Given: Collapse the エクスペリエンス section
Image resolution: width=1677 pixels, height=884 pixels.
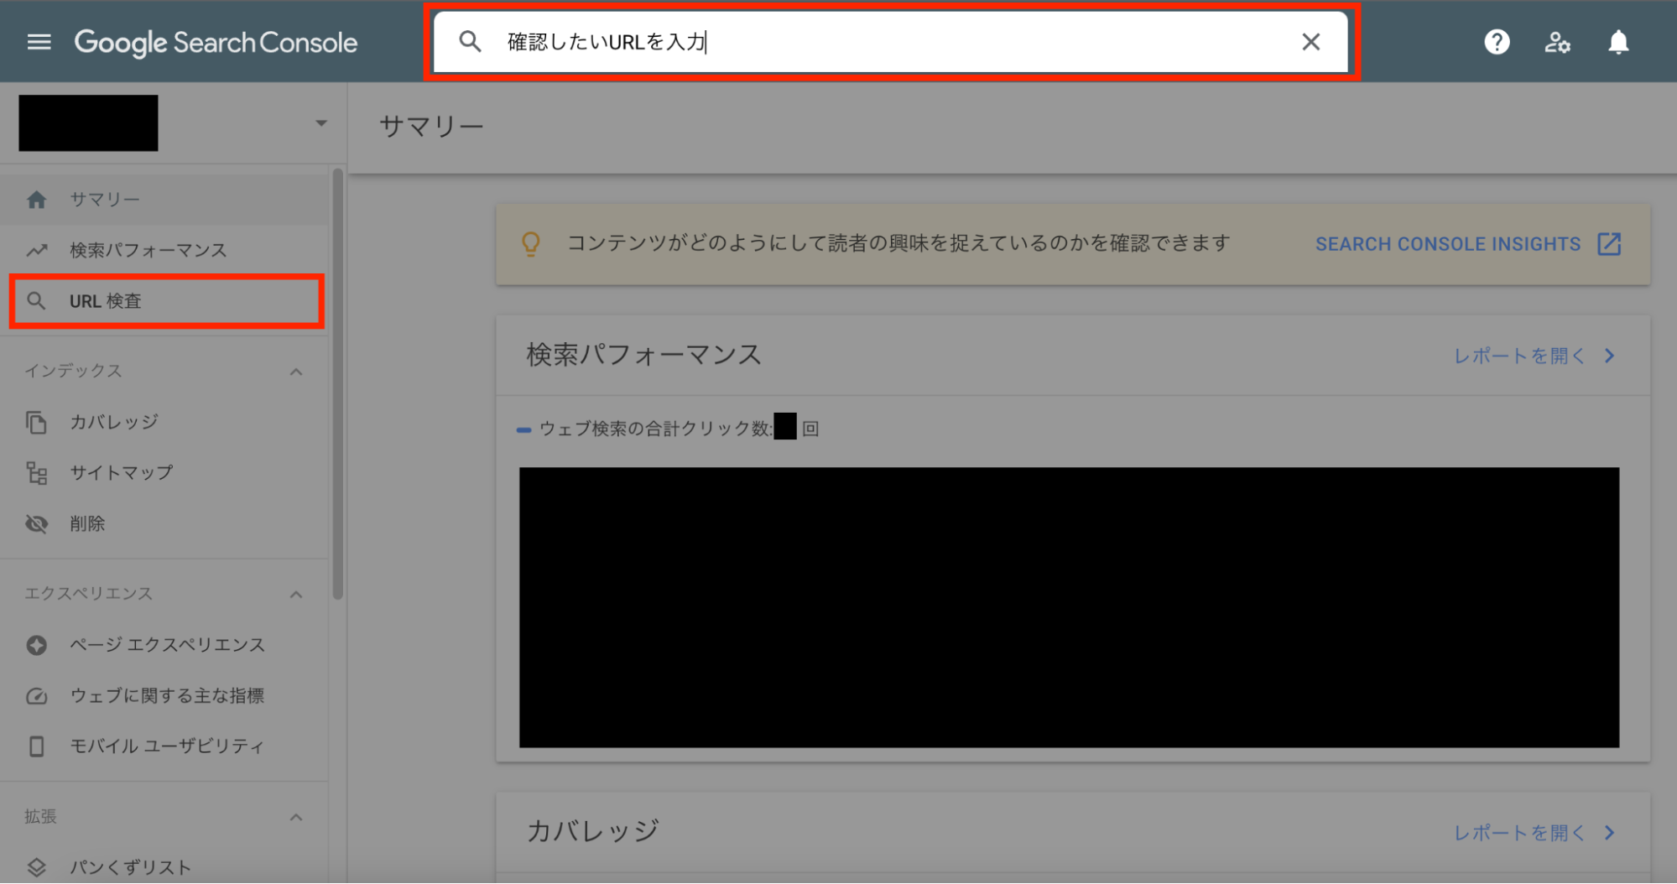Looking at the screenshot, I should point(296,595).
